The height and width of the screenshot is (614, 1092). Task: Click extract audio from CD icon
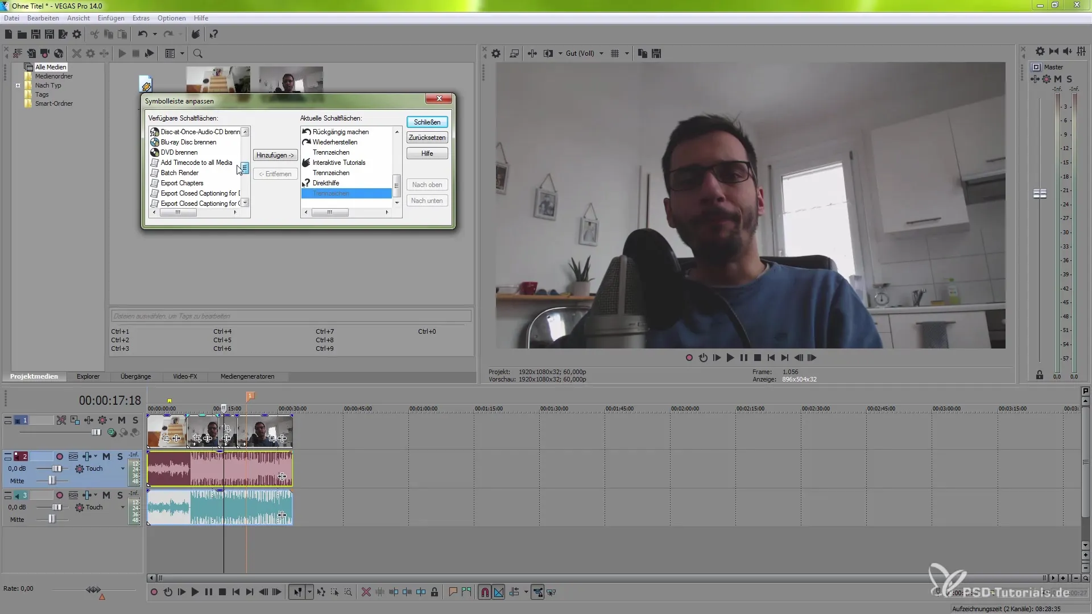coord(59,53)
